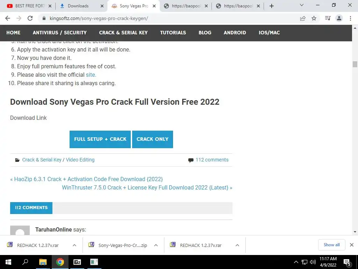
Task: Click the network status tray icon
Action: [x=305, y=262]
